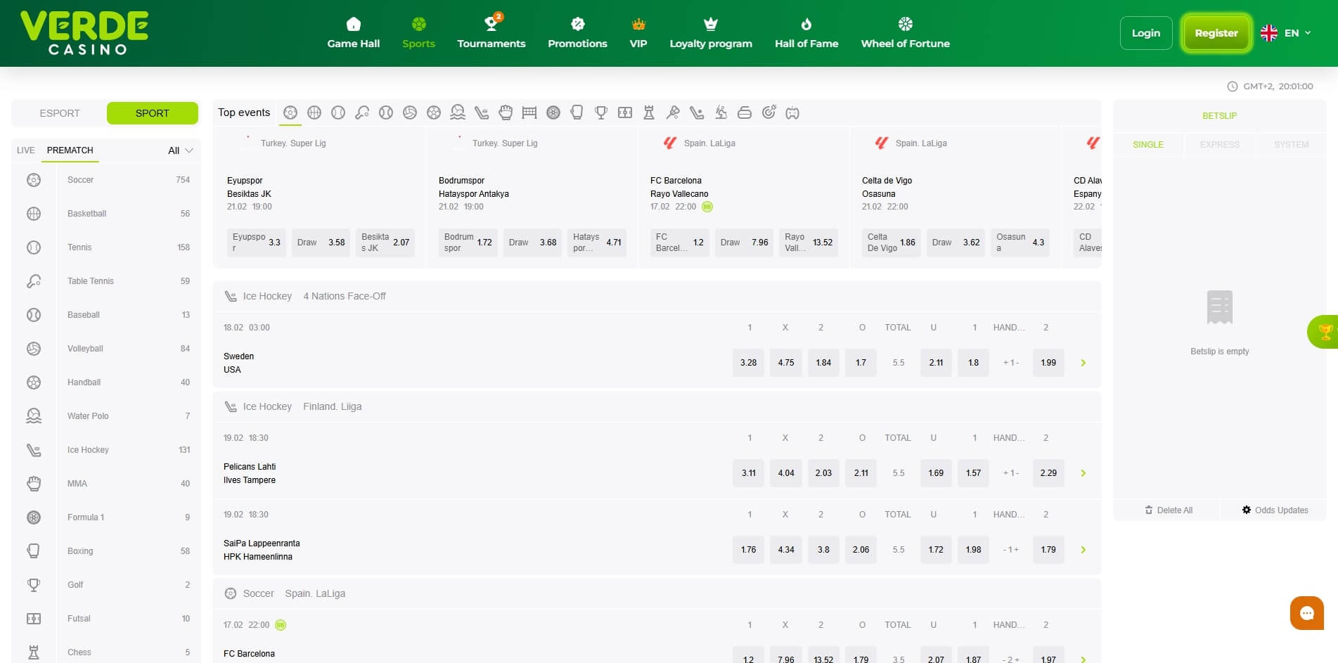Viewport: 1338px width, 663px height.
Task: Select the LIVE tab instead of PREMATCH
Action: (25, 150)
